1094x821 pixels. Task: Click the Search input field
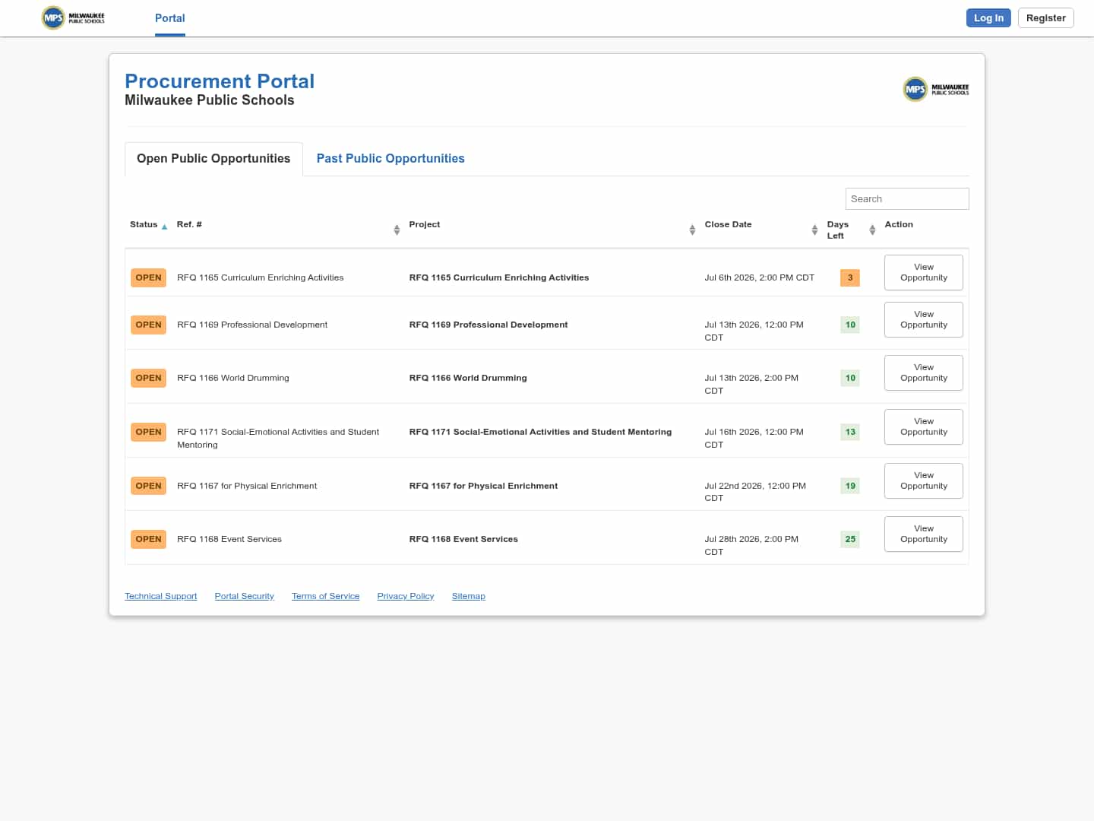907,198
